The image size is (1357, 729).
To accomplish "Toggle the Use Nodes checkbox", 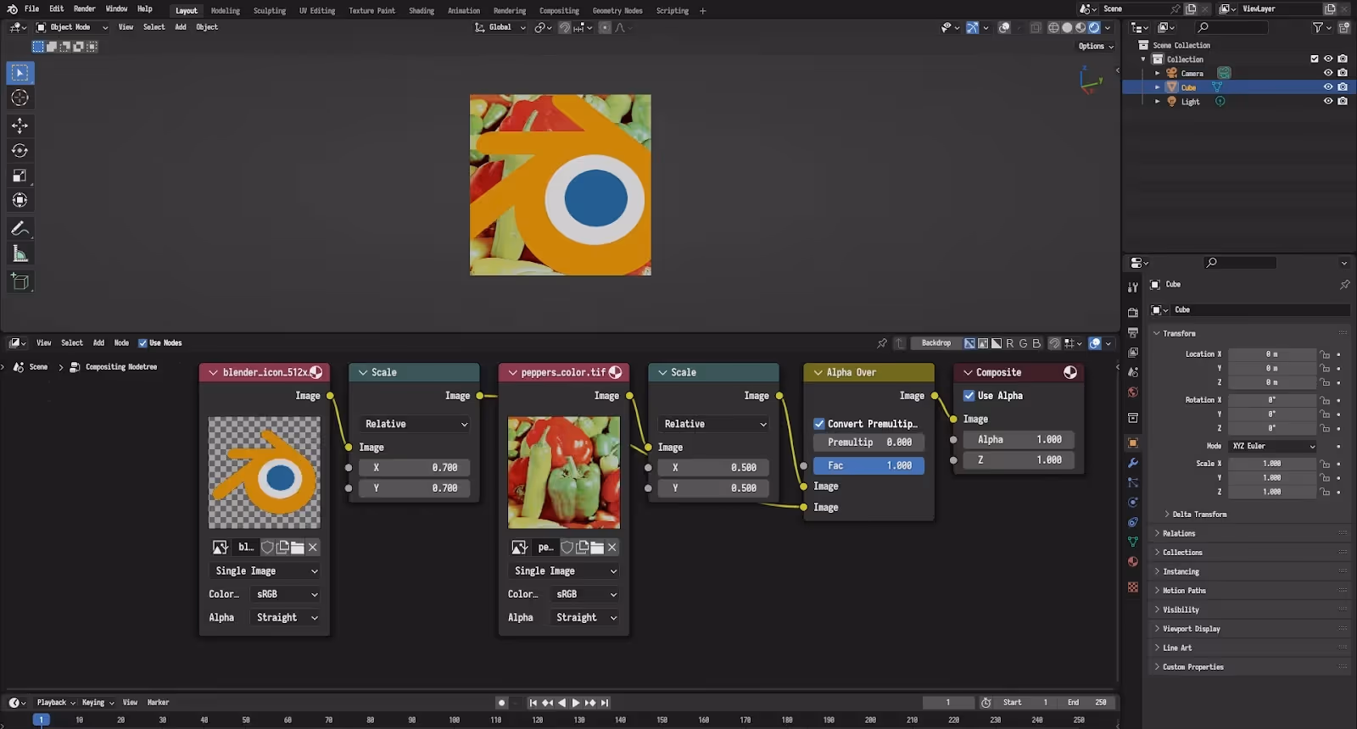I will tap(142, 343).
